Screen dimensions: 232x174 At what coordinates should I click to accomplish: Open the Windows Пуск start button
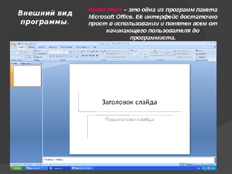17,168
